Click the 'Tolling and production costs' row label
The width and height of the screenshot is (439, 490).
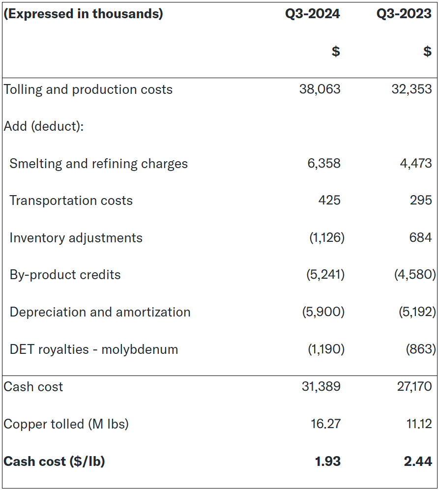[x=88, y=89]
